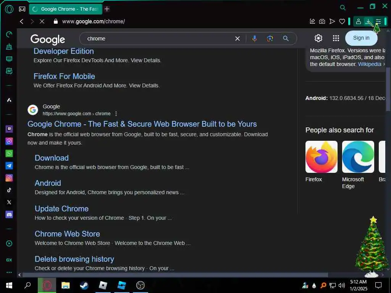Open Steam from the taskbar
This screenshot has height=293, width=391.
click(x=84, y=285)
